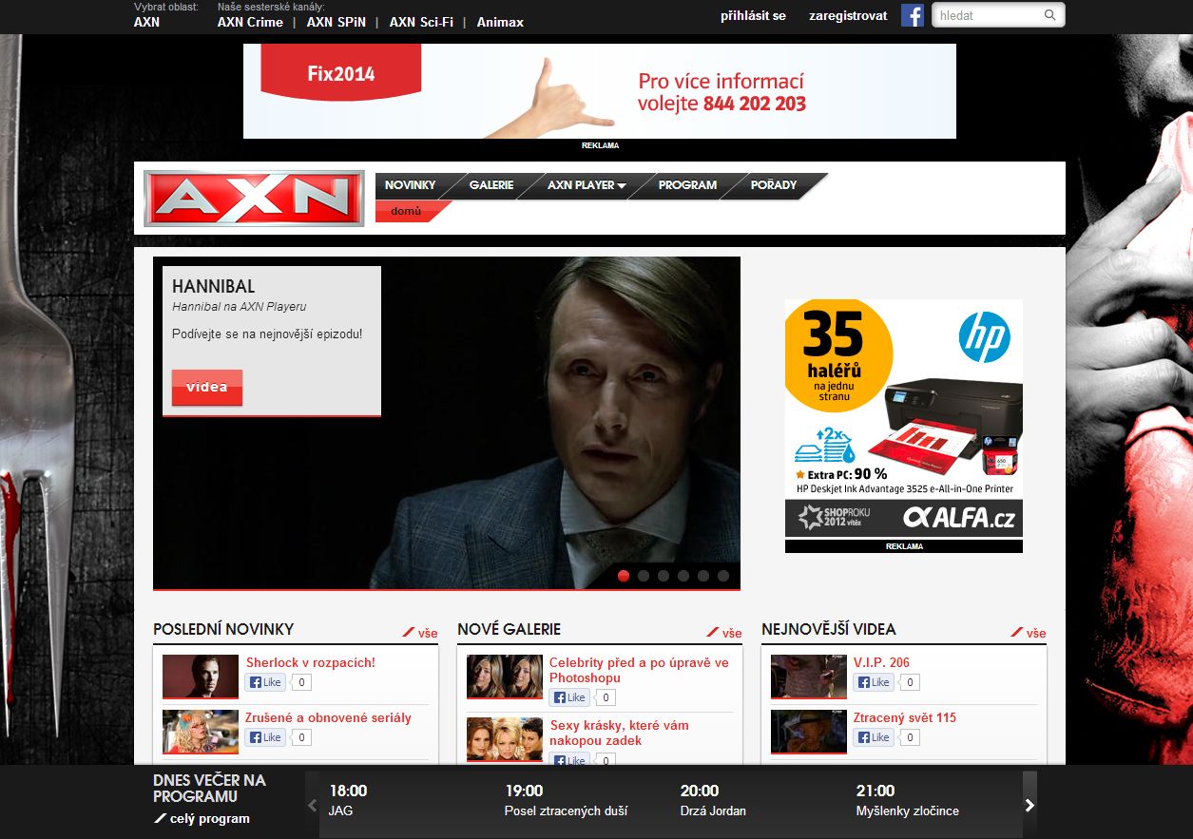Click the search magnifier icon
Screen dimensions: 1193x839
click(x=1049, y=14)
